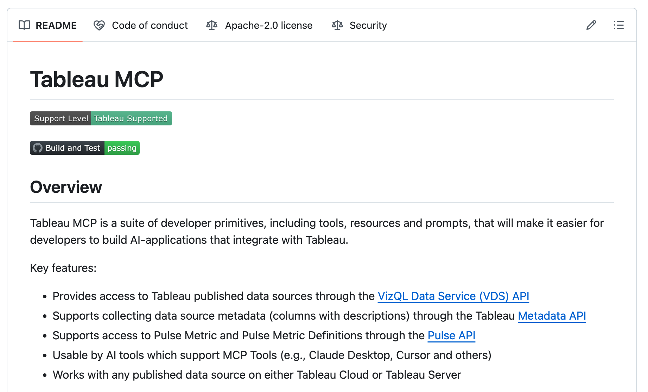Click the green passing status on the build badge

(122, 148)
